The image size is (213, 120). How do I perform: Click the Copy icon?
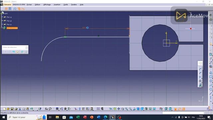24,109
